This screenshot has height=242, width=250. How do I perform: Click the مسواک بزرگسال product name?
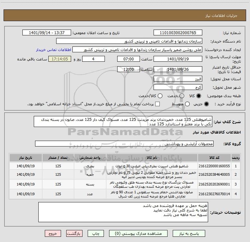[152, 185]
